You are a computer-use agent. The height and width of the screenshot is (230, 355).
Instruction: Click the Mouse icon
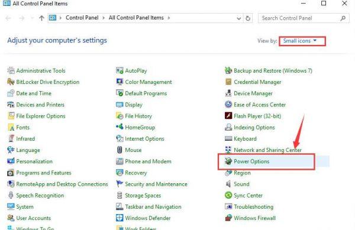[x=120, y=150]
